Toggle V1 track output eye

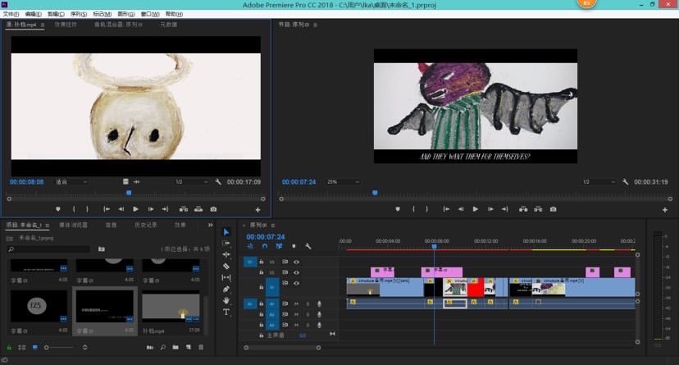pyautogui.click(x=296, y=283)
